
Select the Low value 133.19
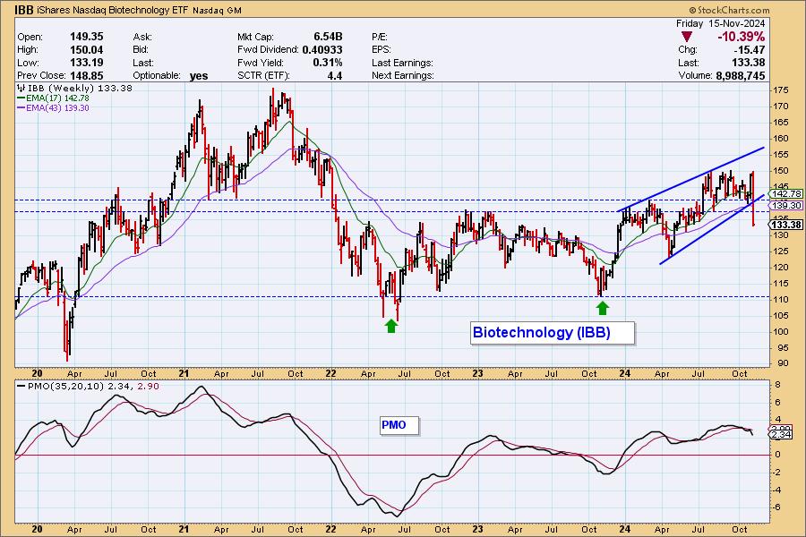[x=86, y=62]
